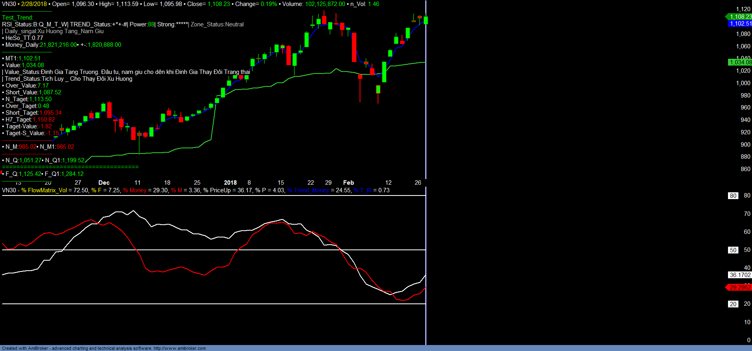Image resolution: width=752 pixels, height=351 pixels.
Task: Select the boxed 50 level label
Action: point(733,250)
